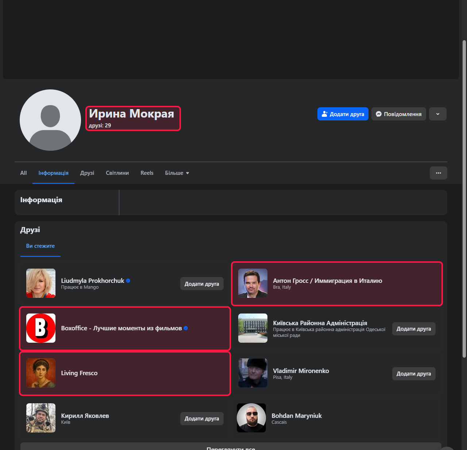Open Антон Гросс profile thumbnail
The height and width of the screenshot is (450, 467).
pyautogui.click(x=253, y=283)
